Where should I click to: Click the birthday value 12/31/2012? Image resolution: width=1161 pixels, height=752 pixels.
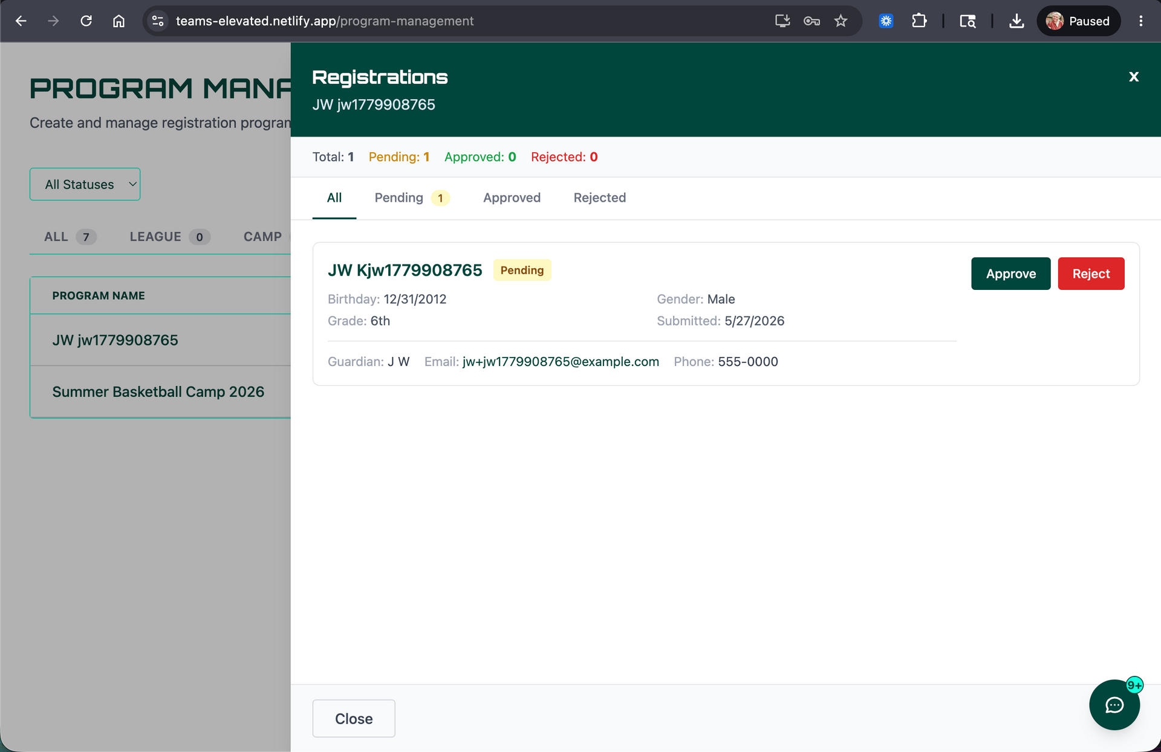coord(415,299)
